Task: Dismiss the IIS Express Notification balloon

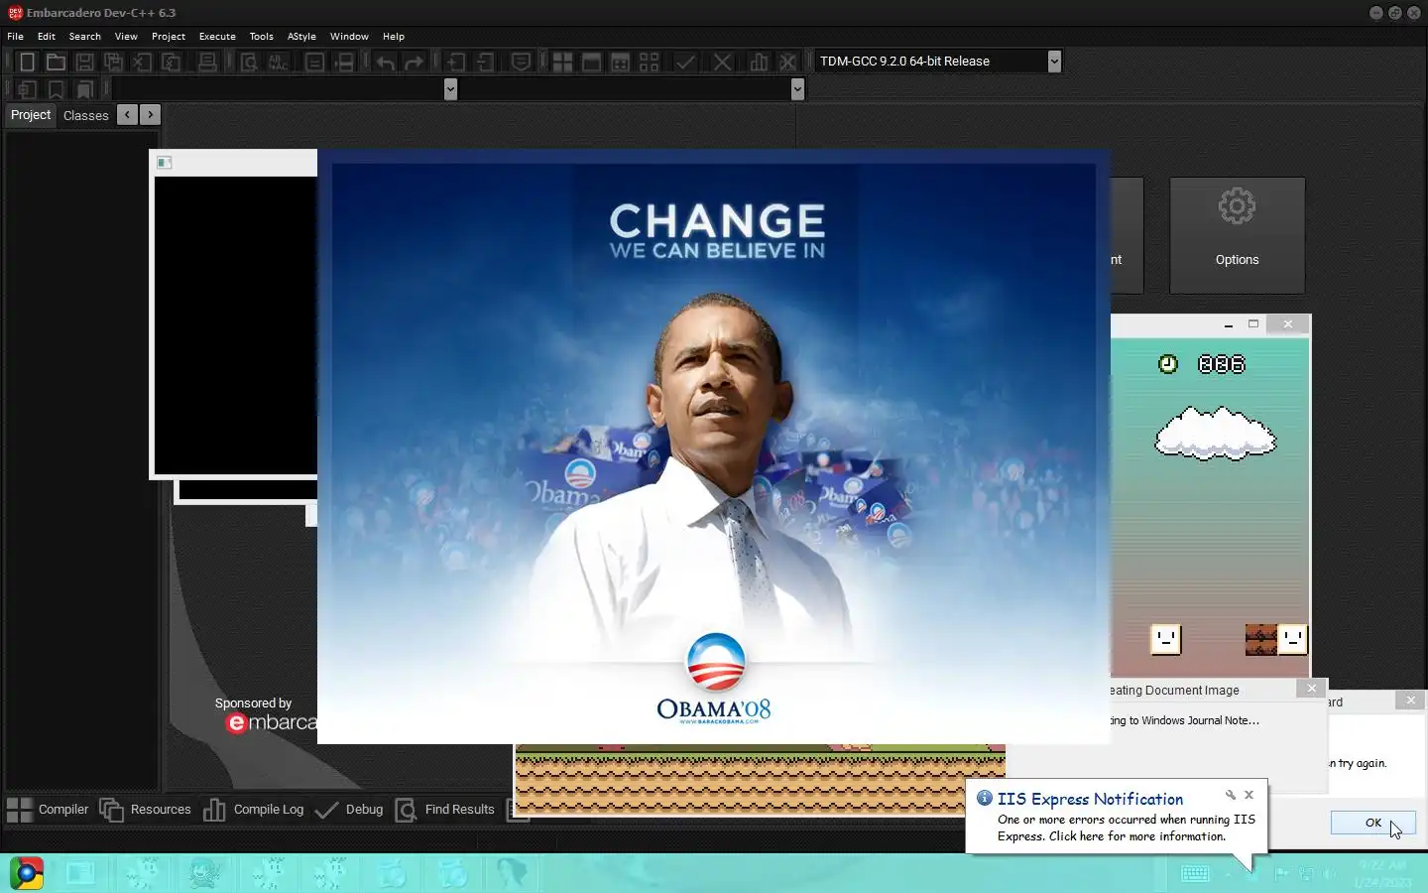Action: [1249, 795]
